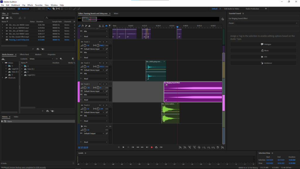This screenshot has height=169, width=300.
Task: Click the fx effects icon in the editor
Action: pos(83,26)
